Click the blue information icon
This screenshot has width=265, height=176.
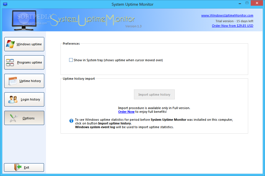pyautogui.click(x=71, y=121)
